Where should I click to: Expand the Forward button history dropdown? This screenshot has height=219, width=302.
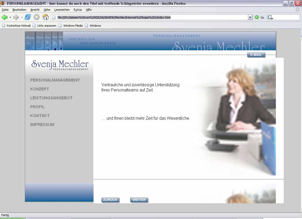point(22,18)
